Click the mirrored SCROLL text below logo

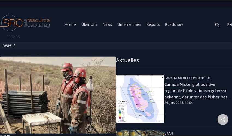pos(13,37)
